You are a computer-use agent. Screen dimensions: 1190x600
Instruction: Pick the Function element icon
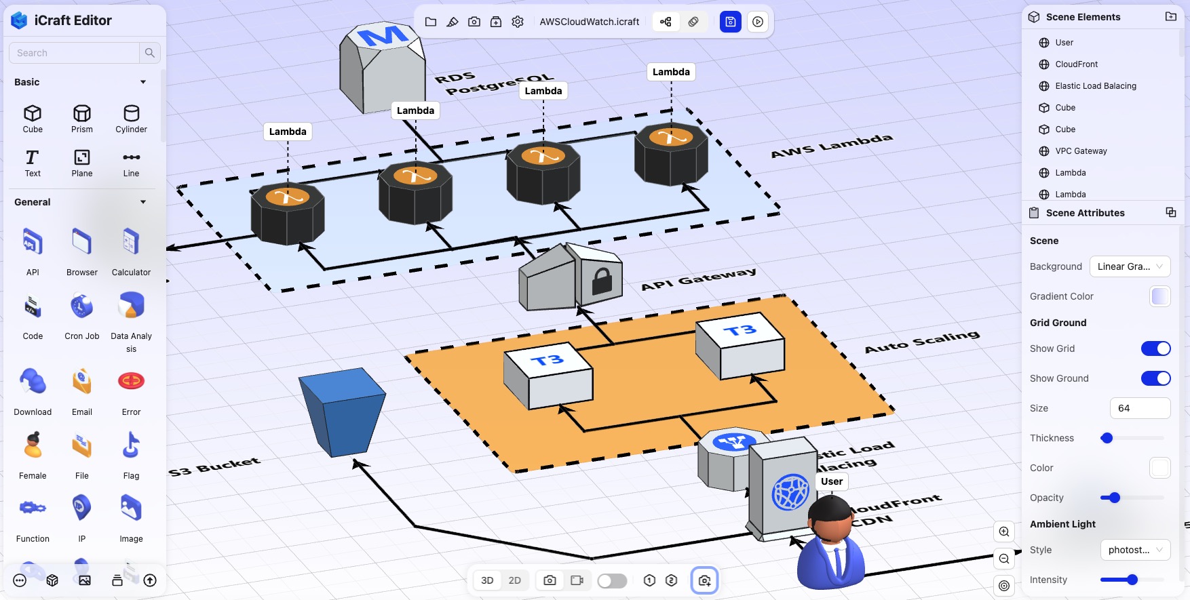click(33, 508)
